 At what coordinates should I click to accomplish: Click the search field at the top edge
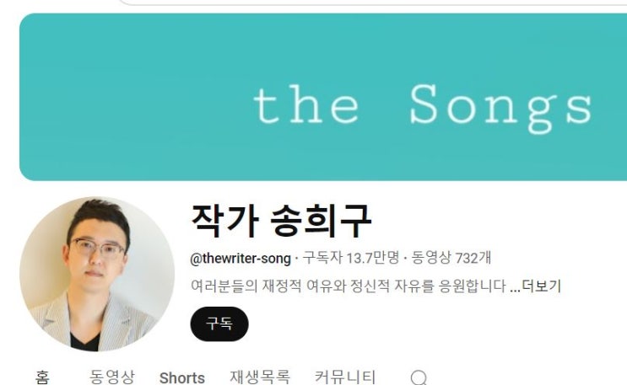click(x=372, y=2)
